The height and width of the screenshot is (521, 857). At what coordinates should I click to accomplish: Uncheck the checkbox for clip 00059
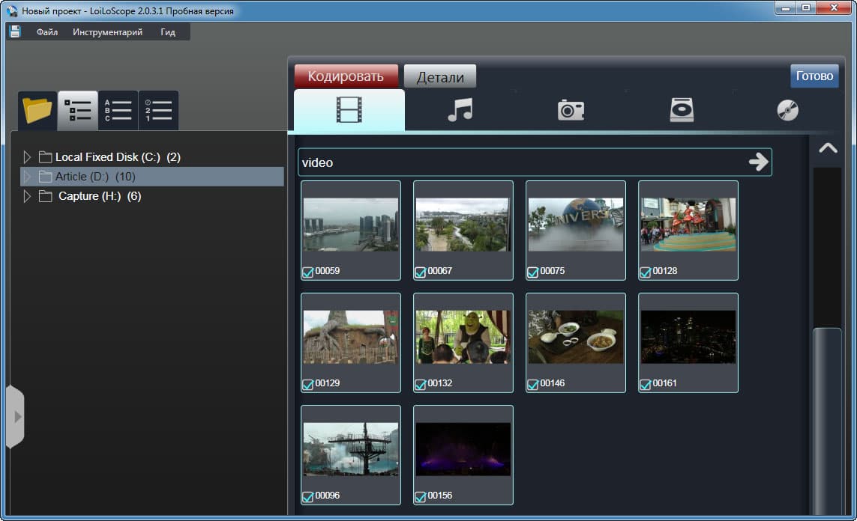307,272
